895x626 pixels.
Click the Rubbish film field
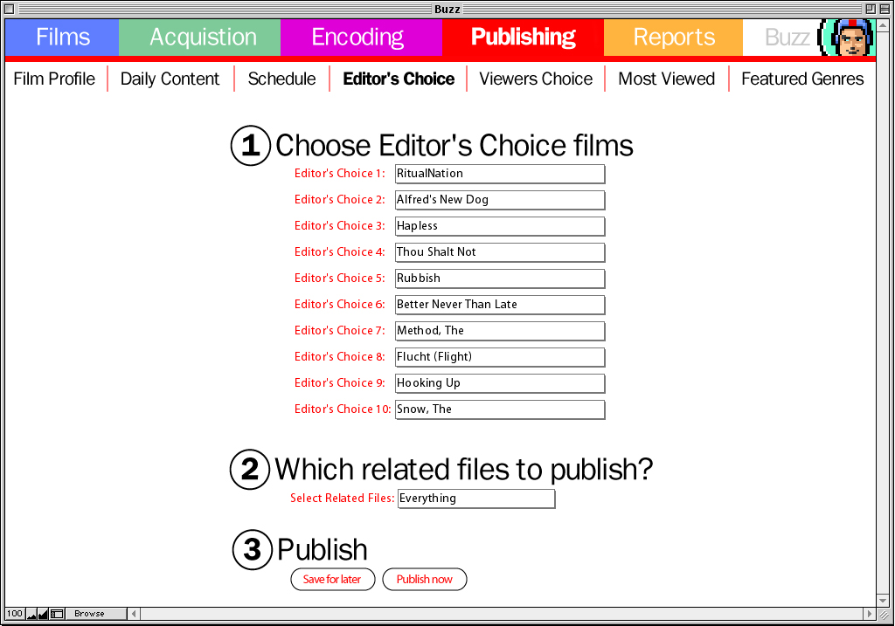500,279
